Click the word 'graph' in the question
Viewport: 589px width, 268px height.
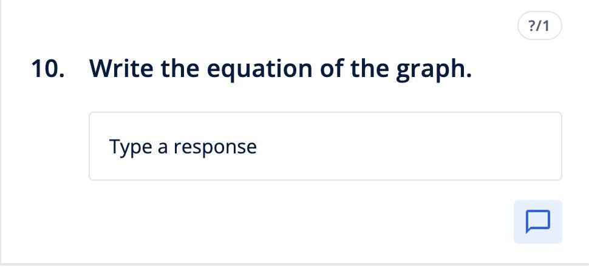pos(431,70)
